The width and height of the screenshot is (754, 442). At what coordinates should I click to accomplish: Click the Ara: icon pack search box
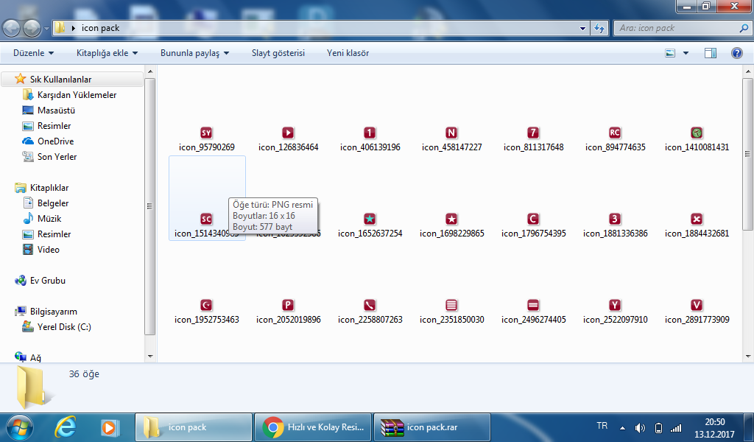pyautogui.click(x=683, y=28)
